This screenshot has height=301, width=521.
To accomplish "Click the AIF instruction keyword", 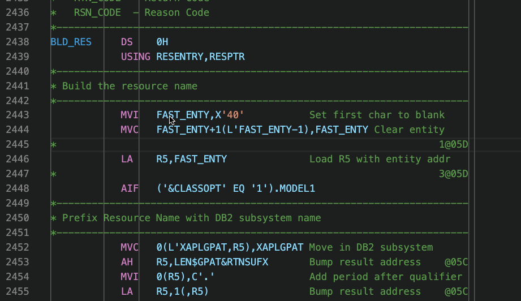I will coord(130,188).
